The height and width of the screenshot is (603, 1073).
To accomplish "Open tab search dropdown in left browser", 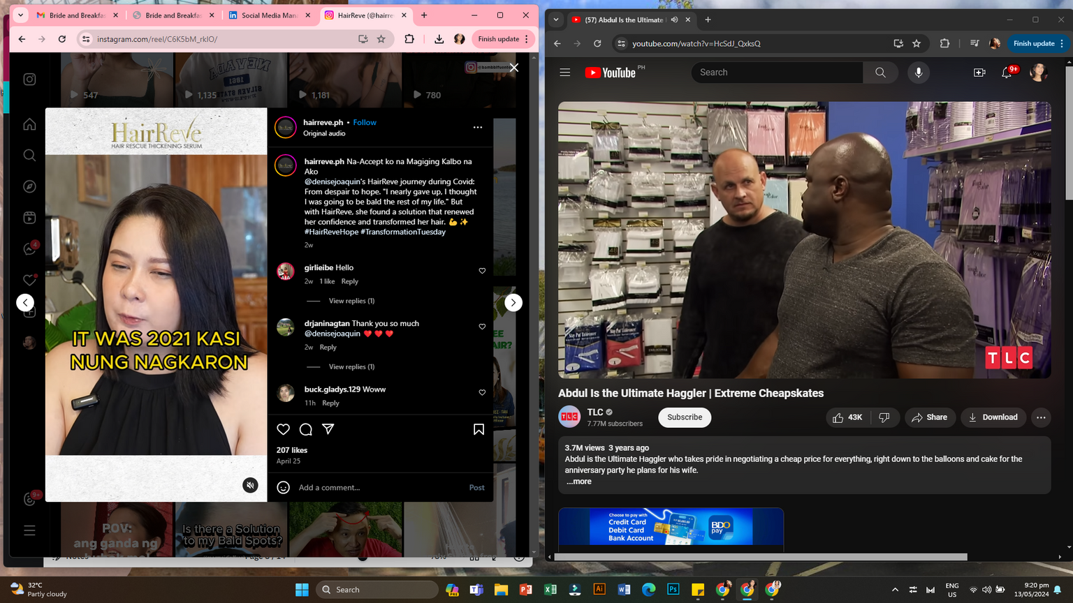I will pos(20,15).
